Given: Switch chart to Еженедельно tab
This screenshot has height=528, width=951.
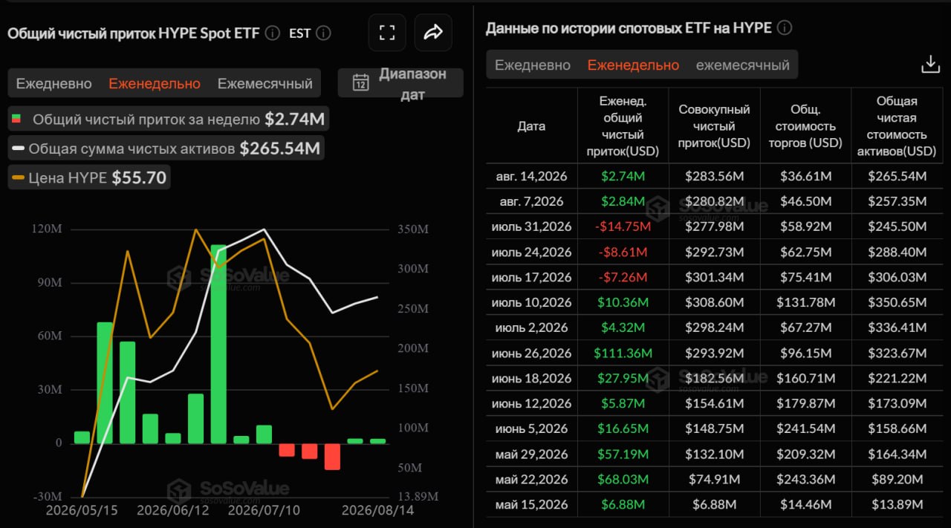Looking at the screenshot, I should click(155, 83).
